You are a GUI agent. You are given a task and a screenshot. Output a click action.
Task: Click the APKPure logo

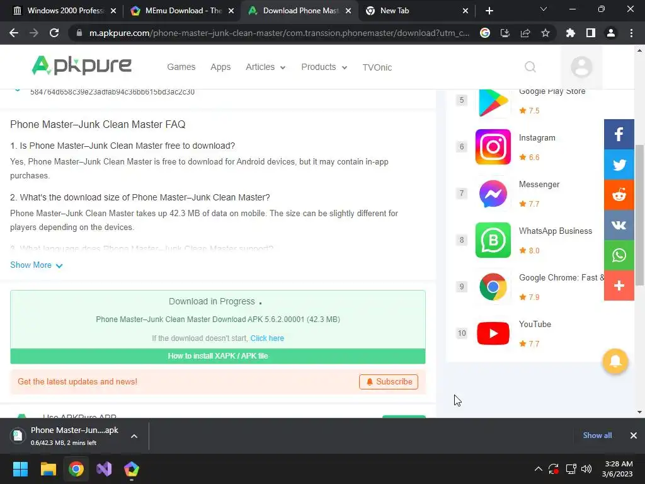point(81,66)
